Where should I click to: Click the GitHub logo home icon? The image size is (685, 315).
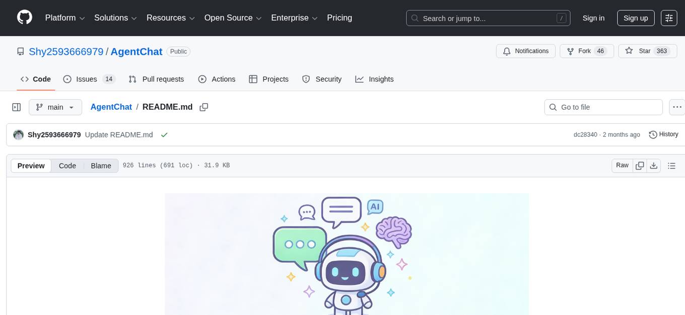[24, 18]
